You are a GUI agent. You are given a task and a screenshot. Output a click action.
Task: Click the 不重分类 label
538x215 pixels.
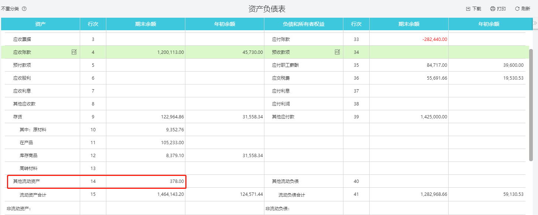[10, 8]
